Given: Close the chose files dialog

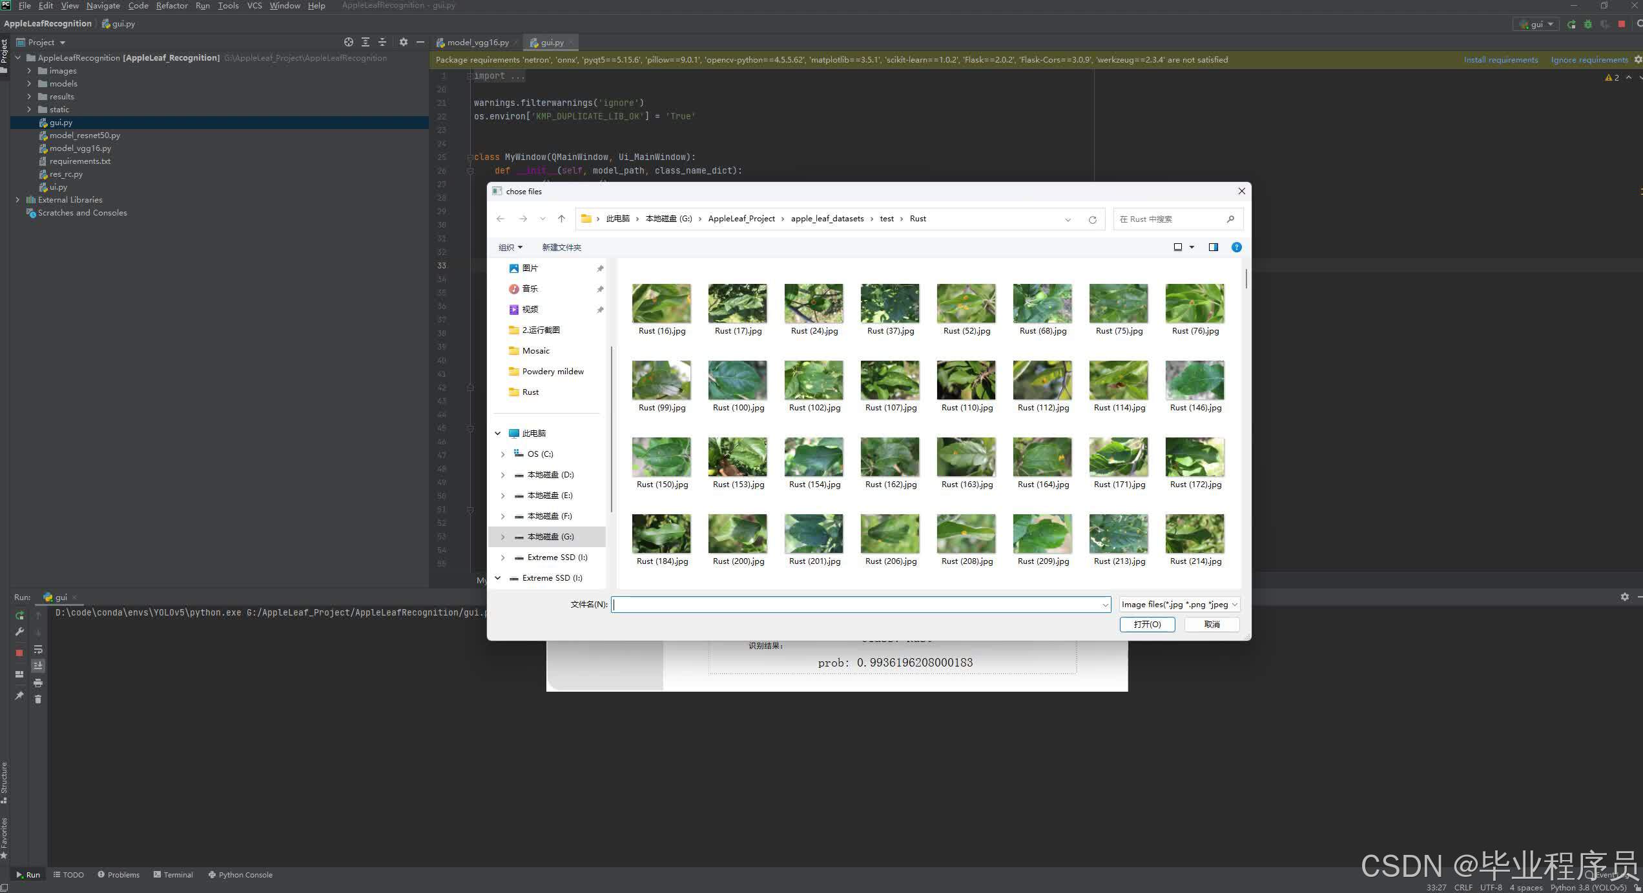Looking at the screenshot, I should 1241,191.
